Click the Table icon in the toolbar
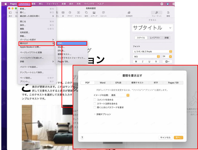The image size is (198, 150). pos(63,12)
